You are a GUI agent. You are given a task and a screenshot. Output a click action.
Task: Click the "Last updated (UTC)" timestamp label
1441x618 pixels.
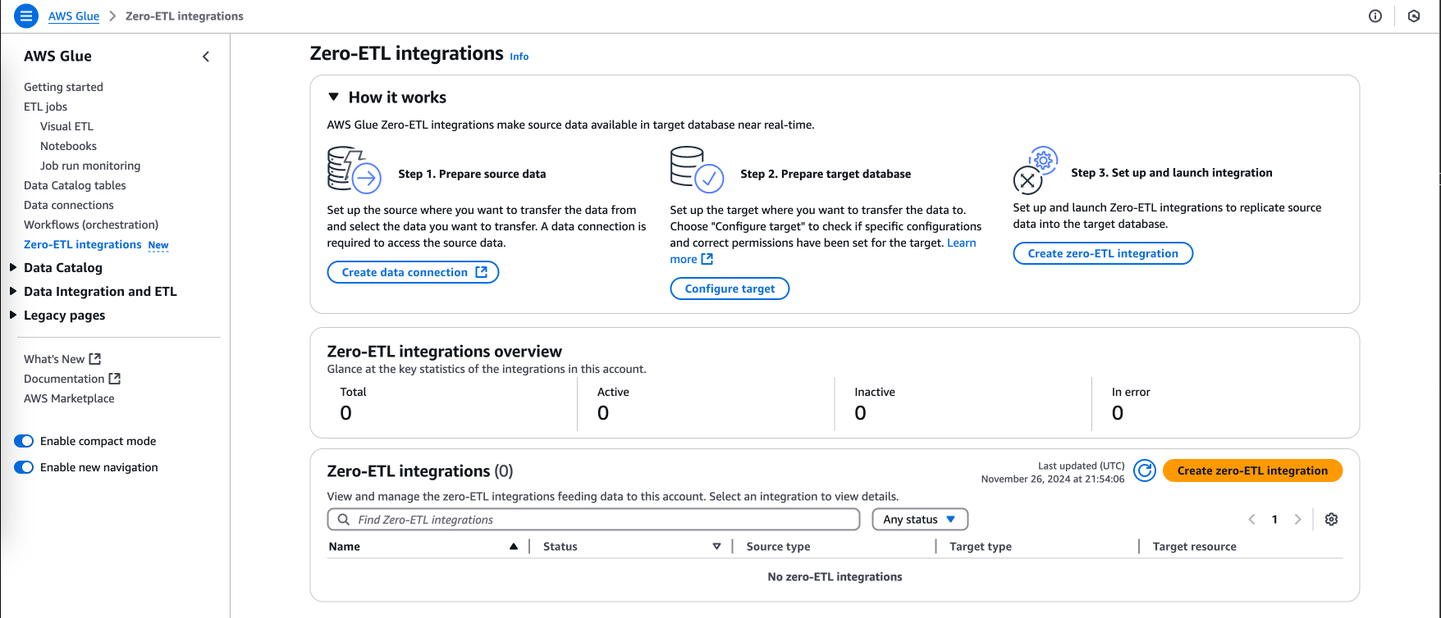pyautogui.click(x=1082, y=466)
